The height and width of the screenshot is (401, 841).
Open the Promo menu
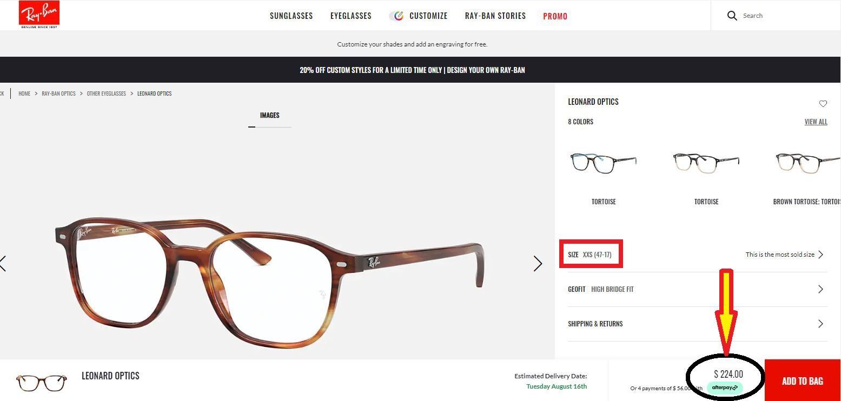555,16
